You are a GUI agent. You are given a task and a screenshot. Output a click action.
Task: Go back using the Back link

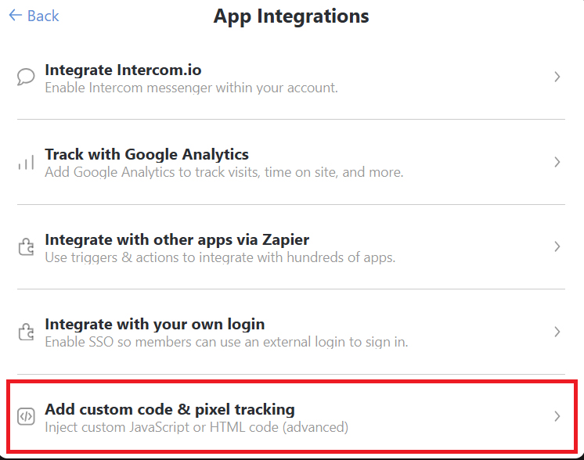[34, 16]
